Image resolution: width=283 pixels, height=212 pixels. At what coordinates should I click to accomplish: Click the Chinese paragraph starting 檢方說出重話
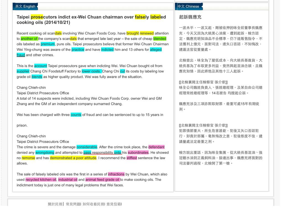(221, 158)
